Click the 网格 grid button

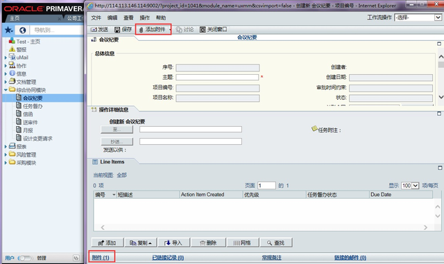tap(243, 243)
